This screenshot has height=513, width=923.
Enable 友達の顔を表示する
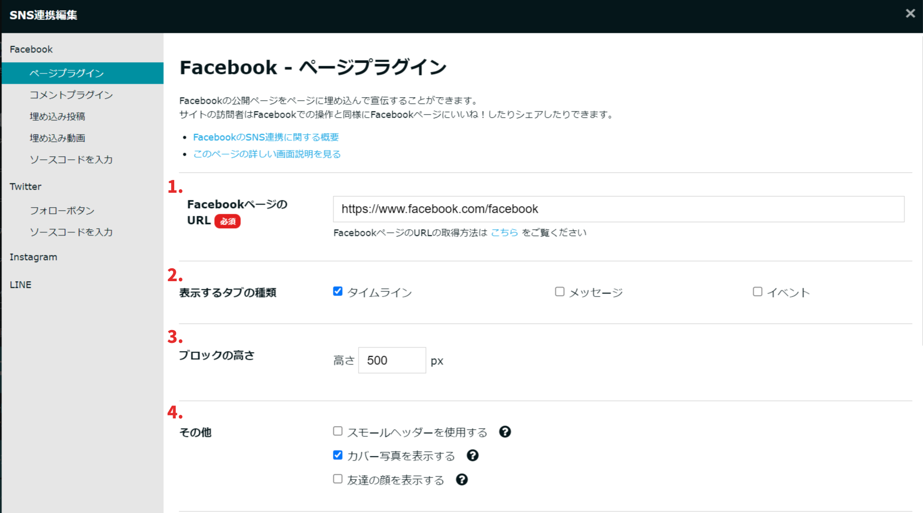coord(337,479)
